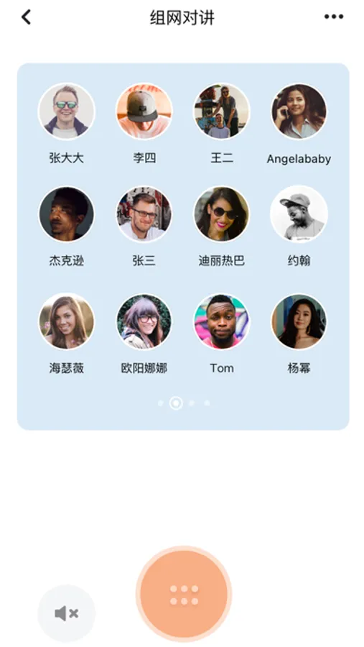Choose 杰克逊's profile picture
Viewport: 364px width, 647px height.
66,214
